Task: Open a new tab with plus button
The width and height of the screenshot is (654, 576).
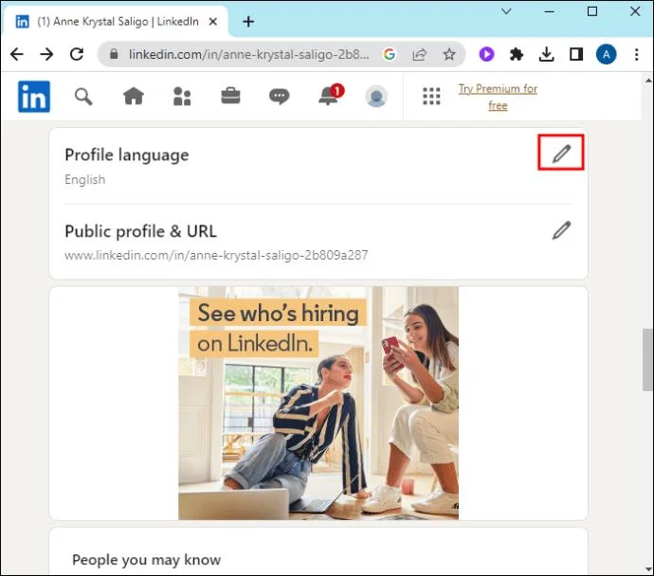Action: pos(248,21)
